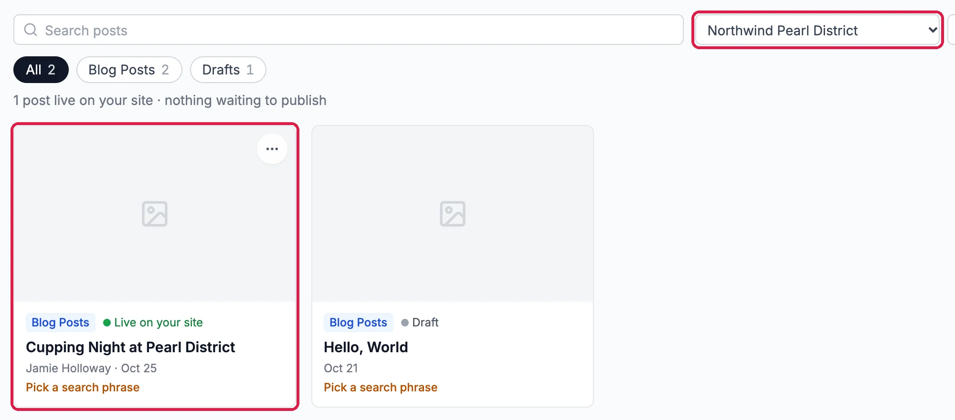Viewport: 955px width, 420px height.
Task: Pick a search phrase for Cupping Night
Action: click(x=83, y=387)
